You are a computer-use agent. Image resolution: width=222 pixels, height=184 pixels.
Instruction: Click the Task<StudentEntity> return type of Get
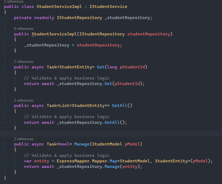coord(70,67)
